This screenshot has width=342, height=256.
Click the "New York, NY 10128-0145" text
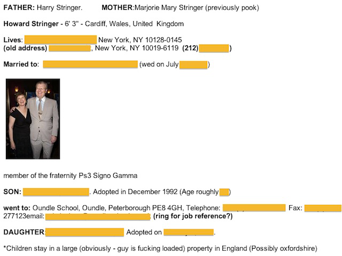click(x=140, y=40)
